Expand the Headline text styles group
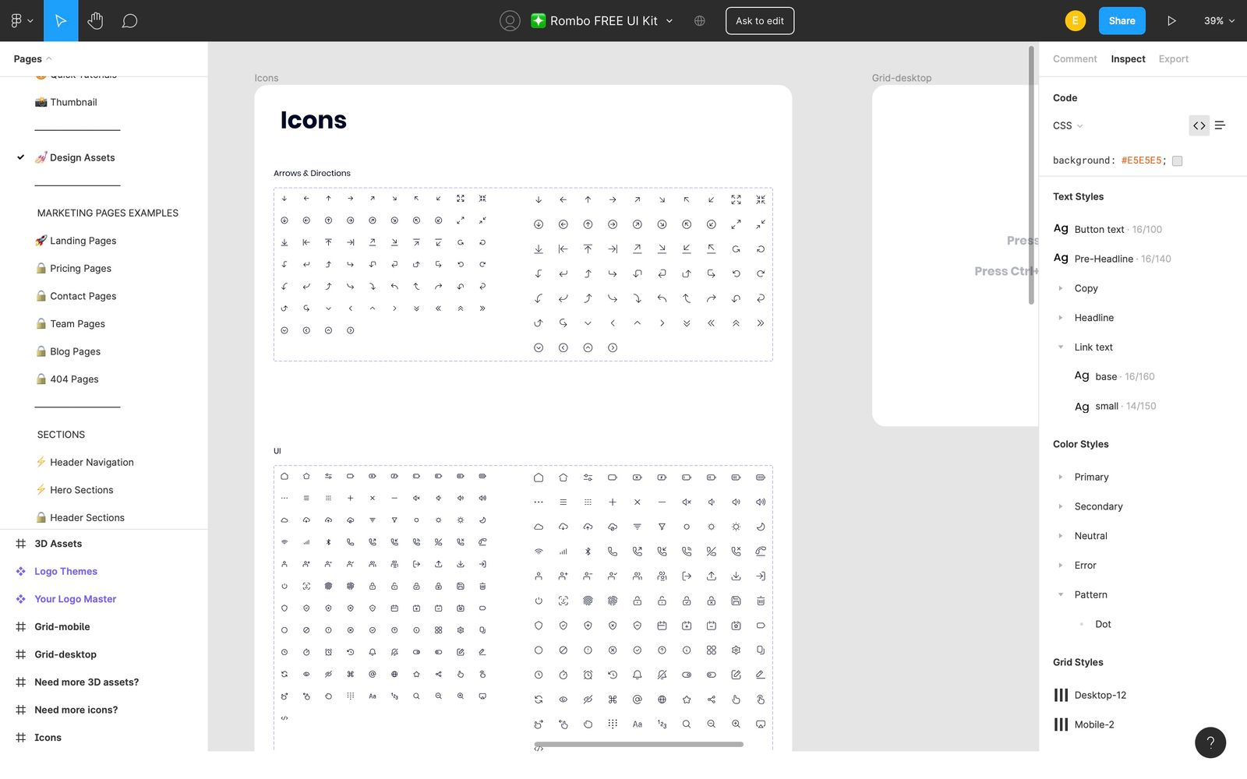 pyautogui.click(x=1061, y=318)
